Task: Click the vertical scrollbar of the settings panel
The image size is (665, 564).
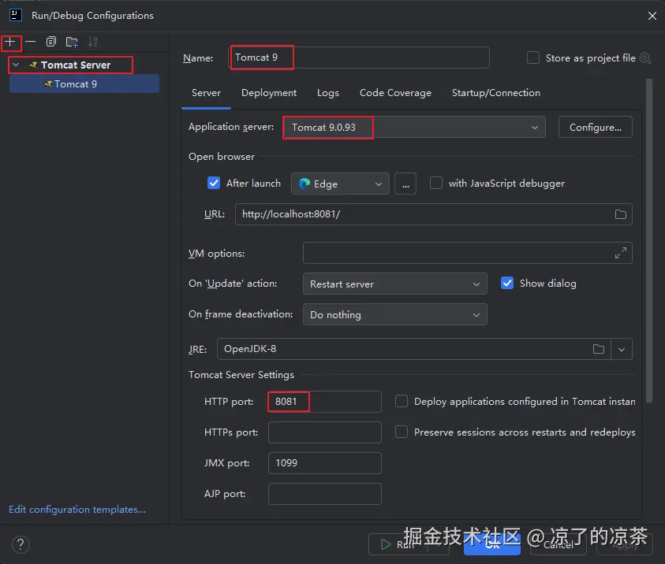Action: pyautogui.click(x=649, y=240)
